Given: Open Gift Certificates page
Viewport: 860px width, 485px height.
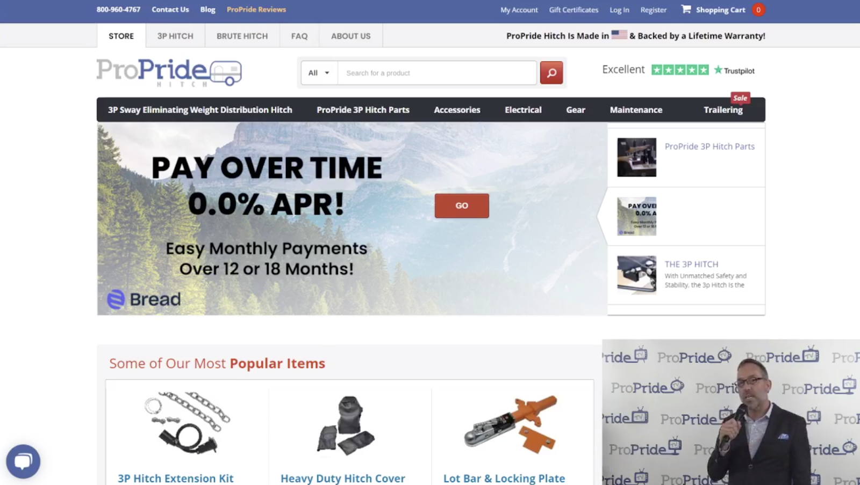Looking at the screenshot, I should tap(574, 10).
